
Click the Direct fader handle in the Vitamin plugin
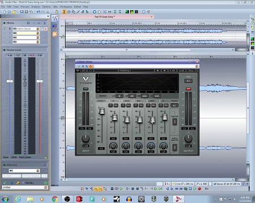coord(102,111)
